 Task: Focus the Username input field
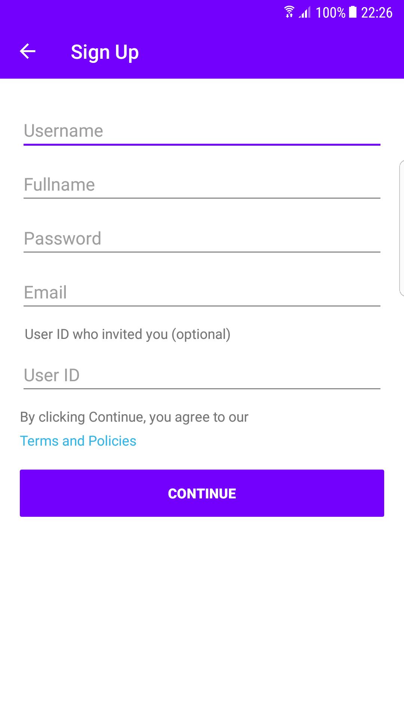point(202,131)
